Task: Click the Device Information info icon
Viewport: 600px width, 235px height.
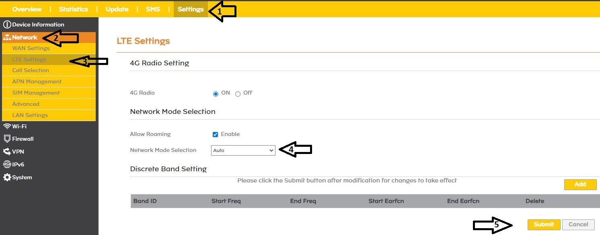Action: click(x=7, y=25)
